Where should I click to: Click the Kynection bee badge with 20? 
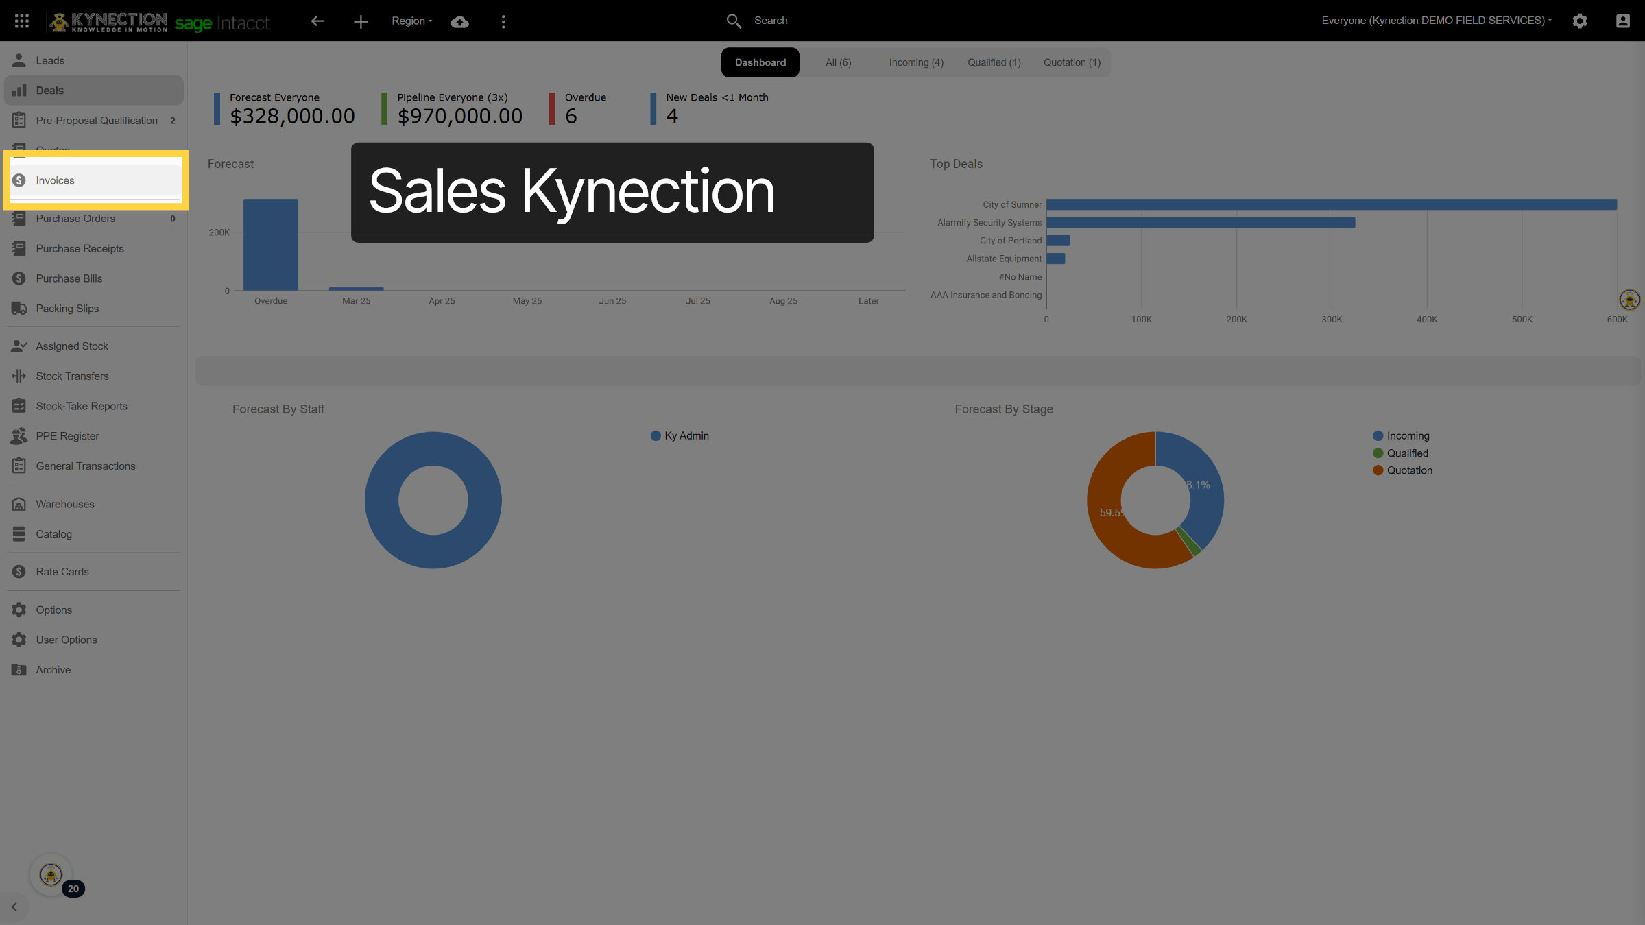[x=51, y=875]
